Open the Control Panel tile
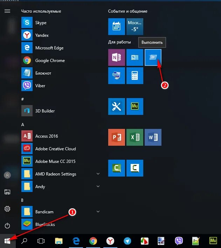Screen dimensions: 221x248 pos(135,57)
